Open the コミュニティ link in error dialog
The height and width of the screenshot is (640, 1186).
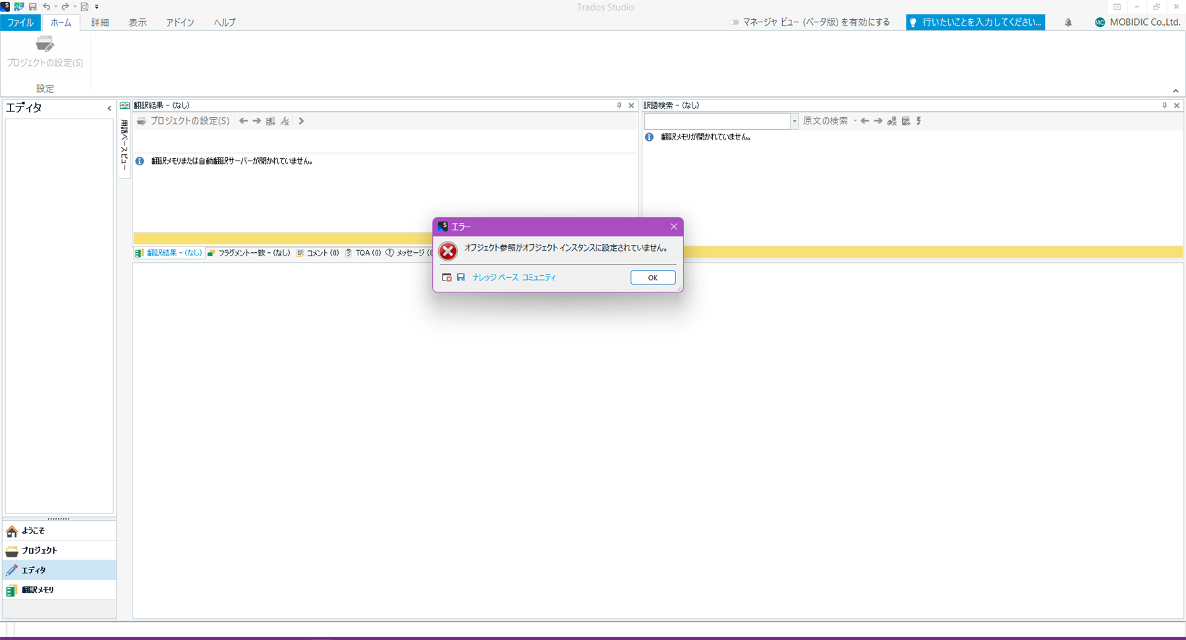tap(538, 278)
